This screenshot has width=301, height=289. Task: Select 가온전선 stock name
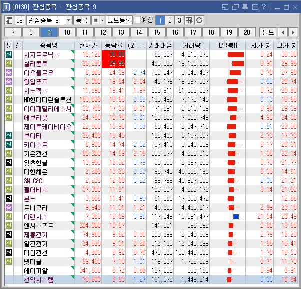36,154
